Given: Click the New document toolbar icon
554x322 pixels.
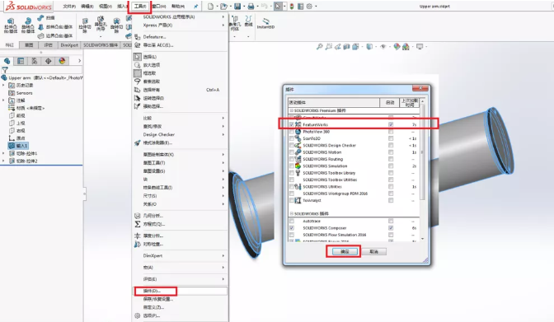Looking at the screenshot, I should coord(210,7).
